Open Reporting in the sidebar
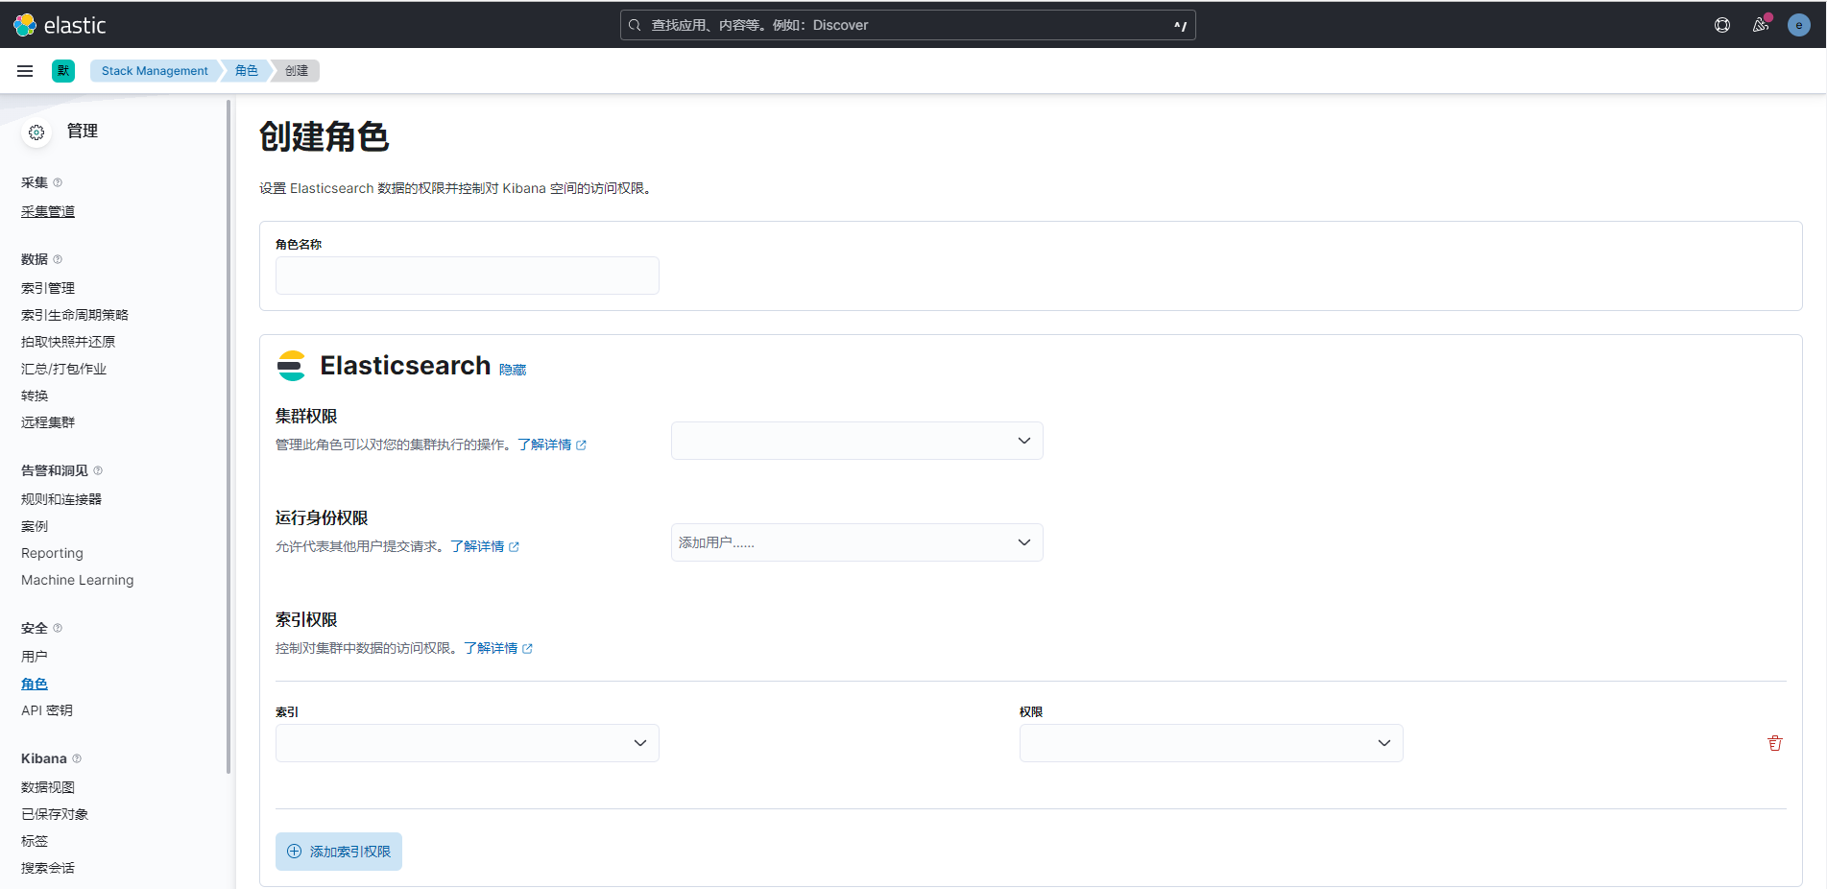This screenshot has width=1827, height=889. pyautogui.click(x=52, y=553)
